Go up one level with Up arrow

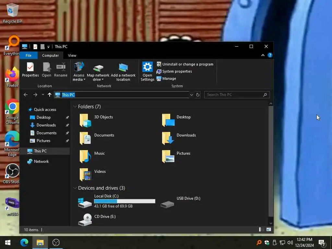[50, 95]
